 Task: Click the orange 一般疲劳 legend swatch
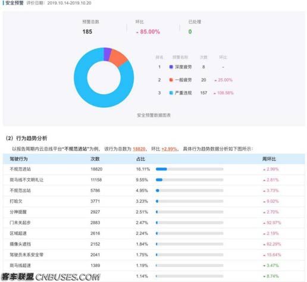tap(171, 80)
